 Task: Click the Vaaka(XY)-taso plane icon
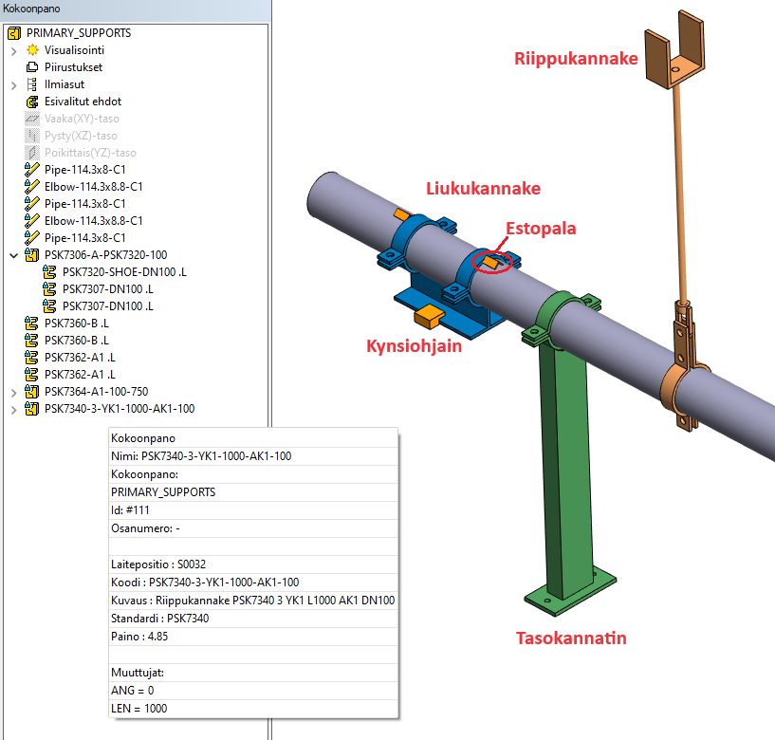[x=32, y=119]
